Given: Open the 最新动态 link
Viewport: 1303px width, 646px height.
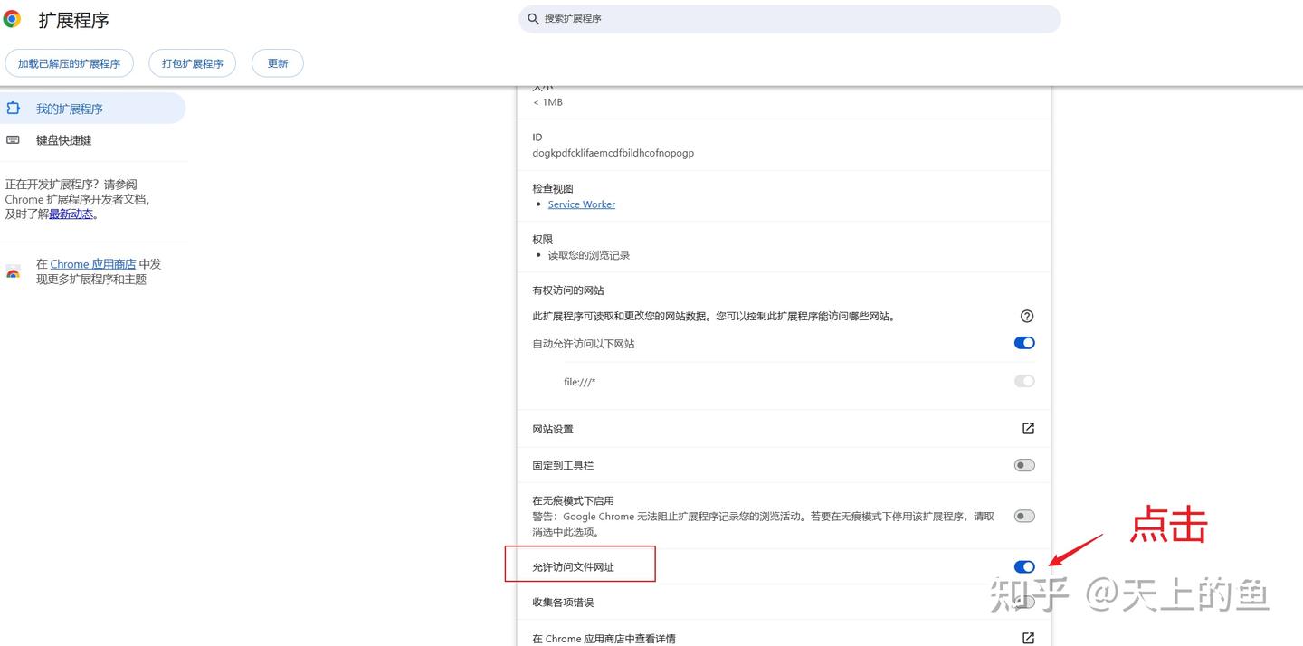Looking at the screenshot, I should pos(71,214).
